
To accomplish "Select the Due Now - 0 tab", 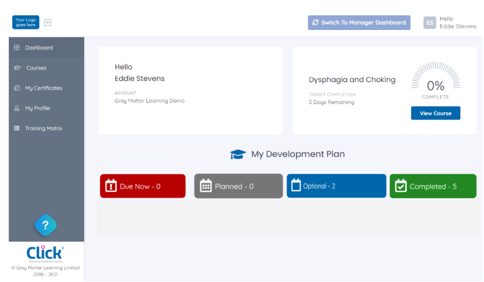I will click(x=143, y=186).
